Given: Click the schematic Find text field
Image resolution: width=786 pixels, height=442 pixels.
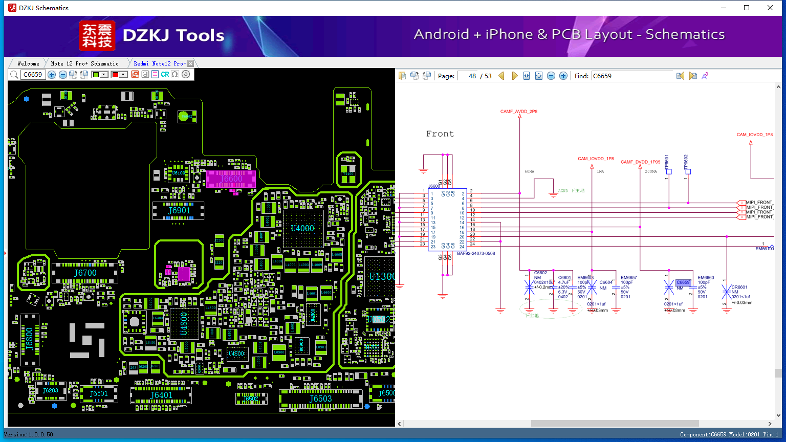Looking at the screenshot, I should click(x=632, y=76).
